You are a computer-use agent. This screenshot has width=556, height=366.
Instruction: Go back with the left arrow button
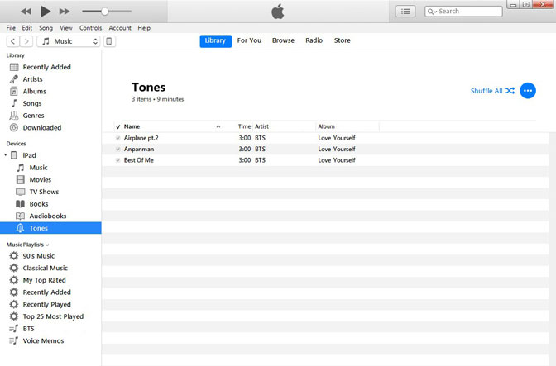click(12, 41)
